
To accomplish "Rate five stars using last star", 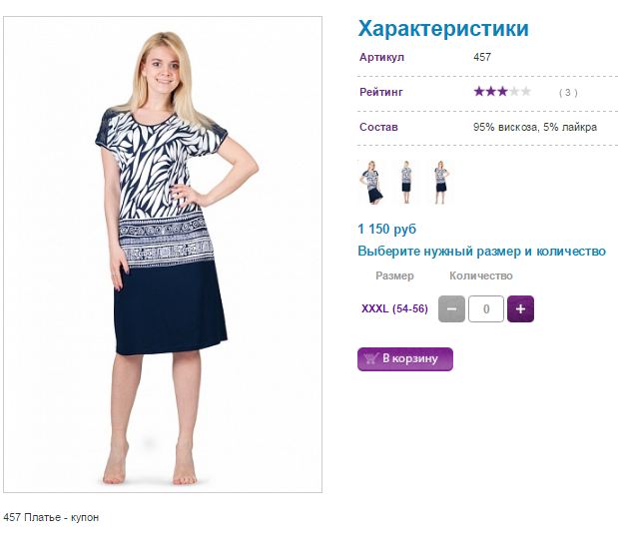I will pos(526,92).
